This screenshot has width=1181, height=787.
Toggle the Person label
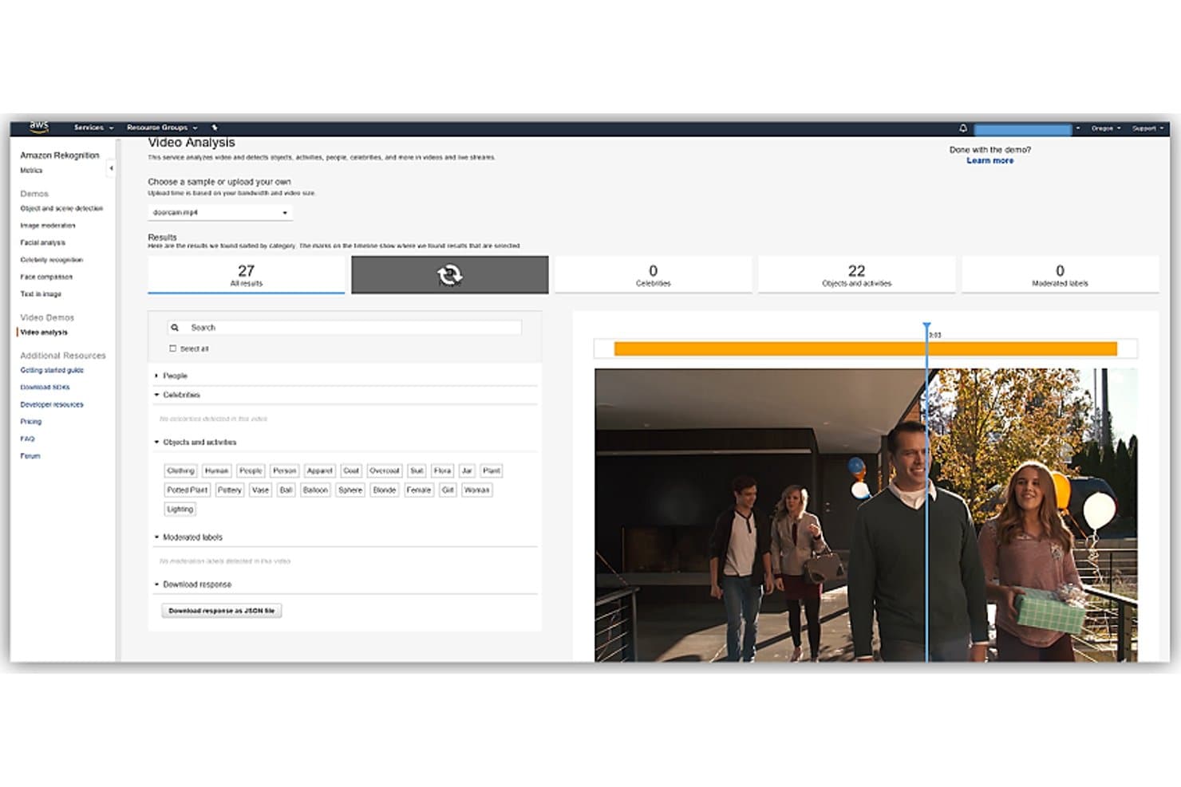click(x=284, y=471)
